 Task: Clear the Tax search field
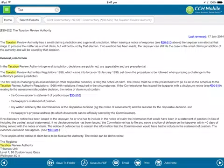point(57,10)
